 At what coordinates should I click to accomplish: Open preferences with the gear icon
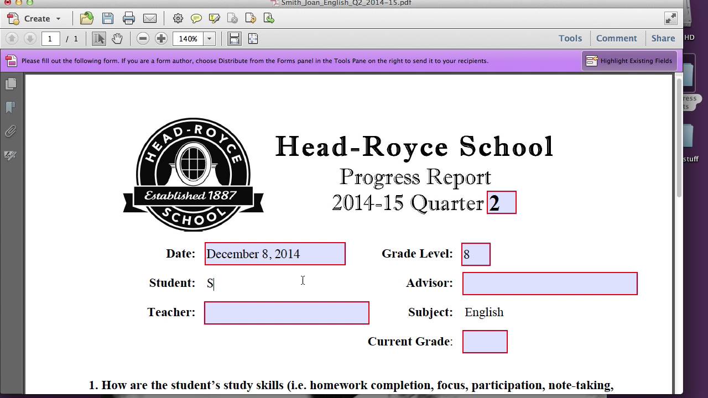click(x=178, y=19)
